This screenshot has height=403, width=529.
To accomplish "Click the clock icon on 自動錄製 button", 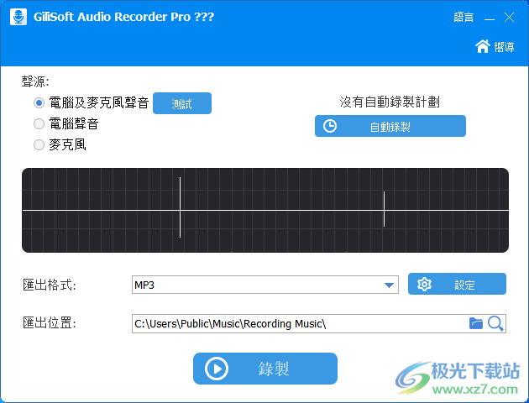I will pos(330,126).
